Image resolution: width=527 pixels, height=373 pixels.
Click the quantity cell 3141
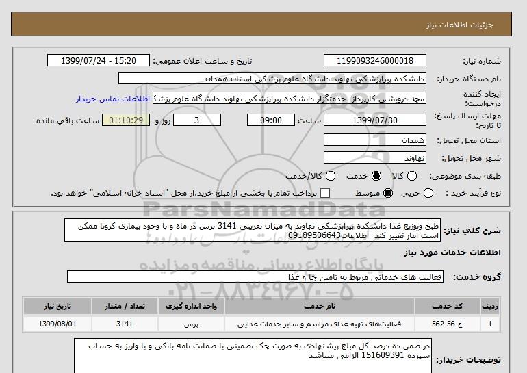(x=125, y=324)
